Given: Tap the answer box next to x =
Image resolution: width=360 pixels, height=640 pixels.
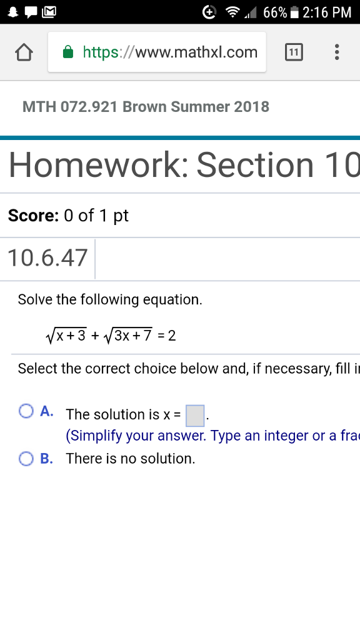Looking at the screenshot, I should tap(194, 414).
